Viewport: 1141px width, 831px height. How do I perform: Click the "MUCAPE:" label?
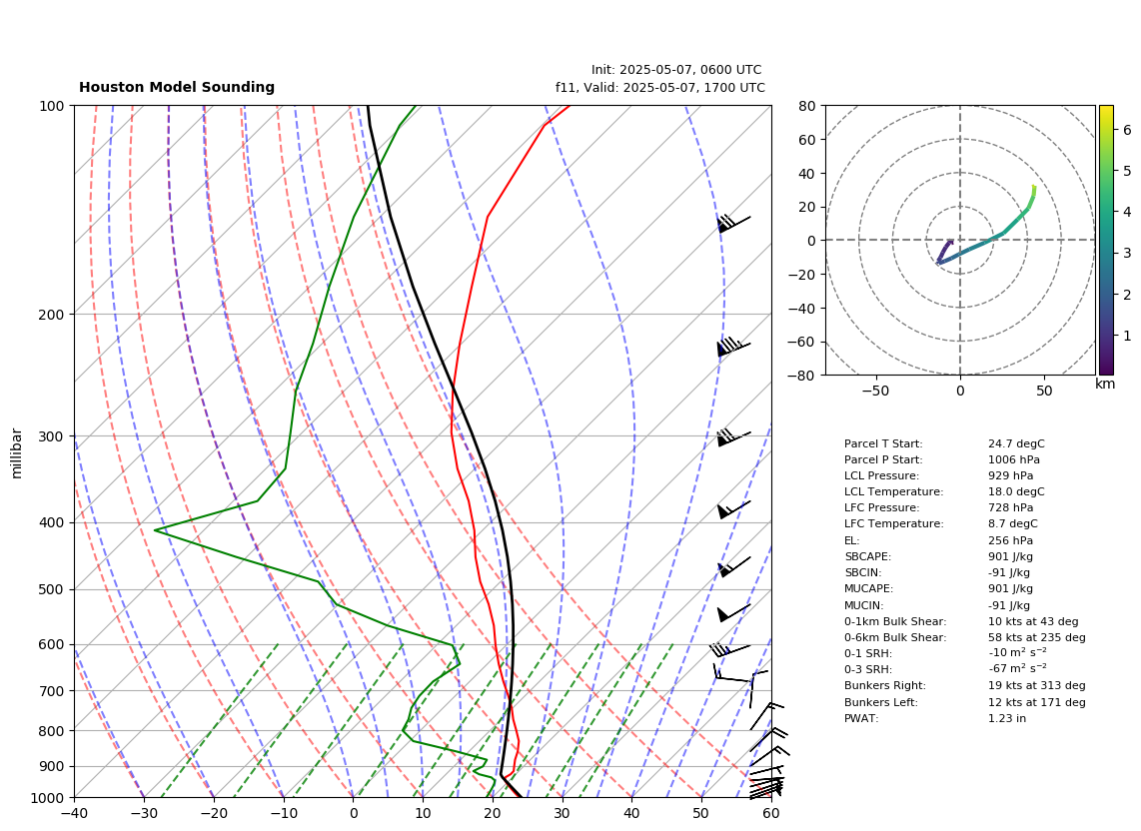pos(868,588)
